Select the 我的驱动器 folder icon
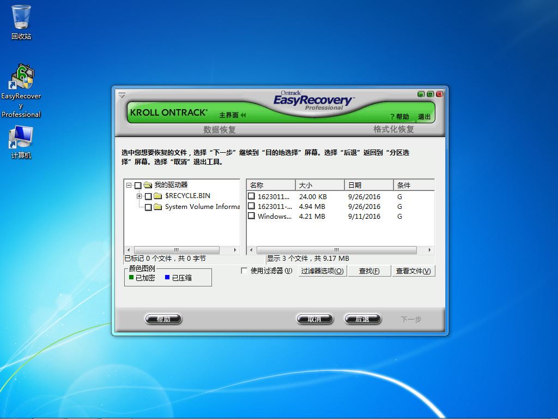The height and width of the screenshot is (419, 558). [148, 185]
